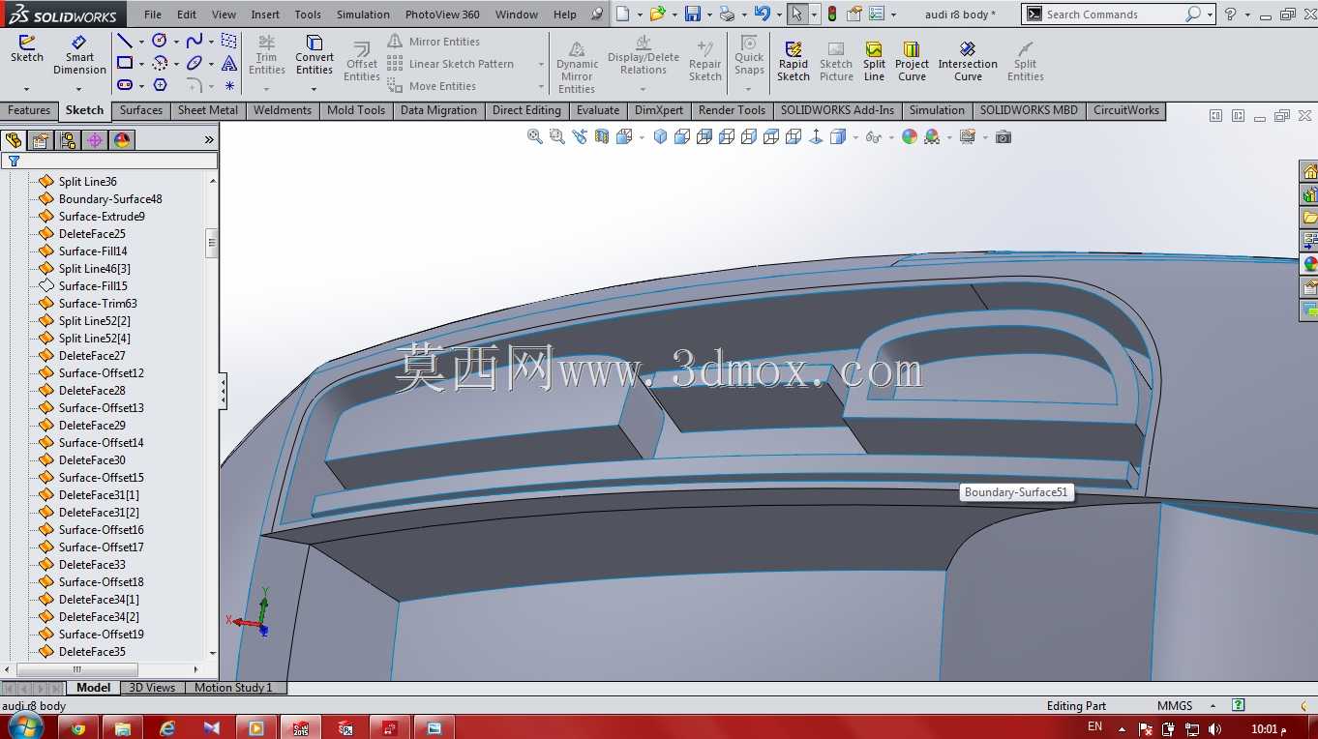The height and width of the screenshot is (739, 1318).
Task: Select the Spline sketch tool
Action: [195, 41]
